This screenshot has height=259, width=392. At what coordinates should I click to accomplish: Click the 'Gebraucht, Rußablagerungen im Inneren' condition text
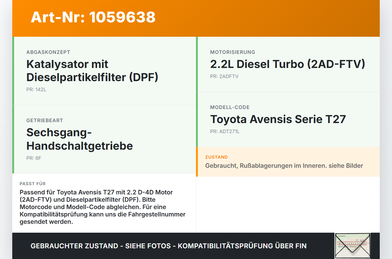tap(284, 166)
